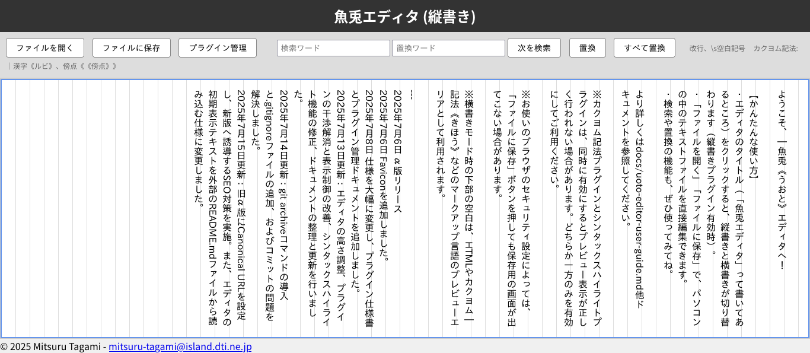Focus the 置換ワード replace field
This screenshot has height=353, width=810.
coord(448,48)
